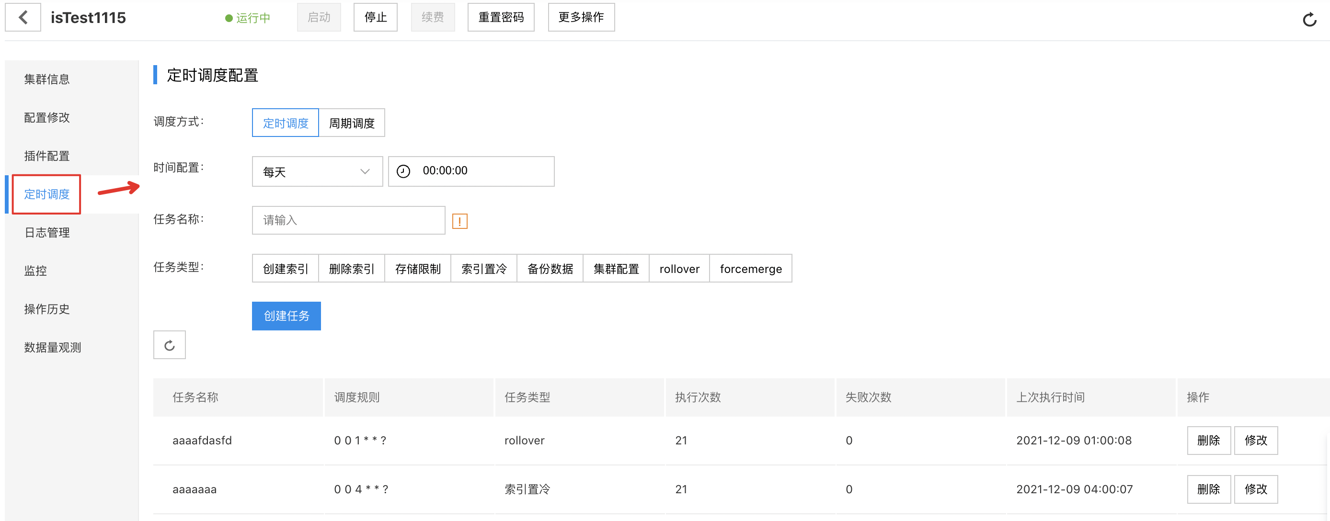
Task: Refresh the page with the top-right reload icon
Action: 1309,20
